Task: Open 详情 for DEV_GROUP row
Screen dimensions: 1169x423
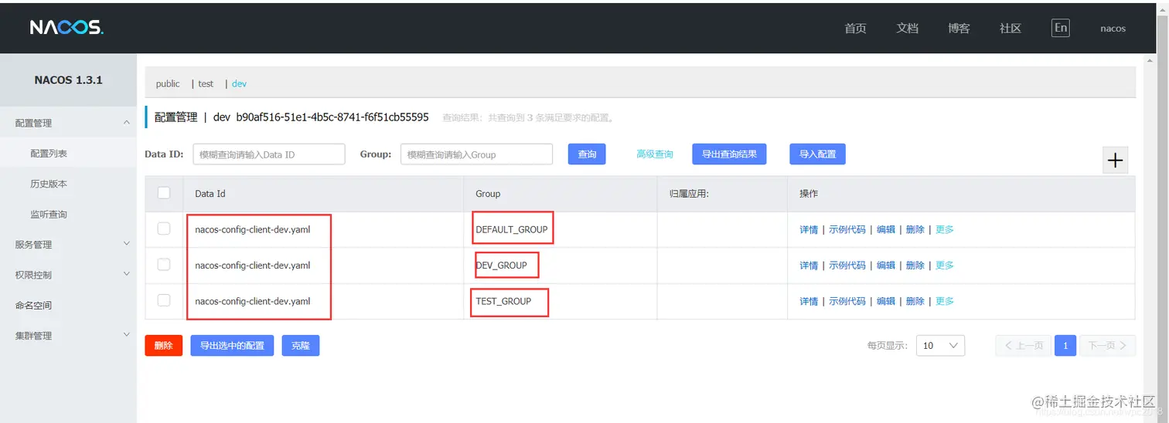Action: [x=809, y=265]
